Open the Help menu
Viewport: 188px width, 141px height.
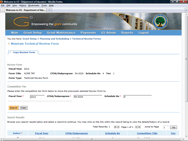51,6
